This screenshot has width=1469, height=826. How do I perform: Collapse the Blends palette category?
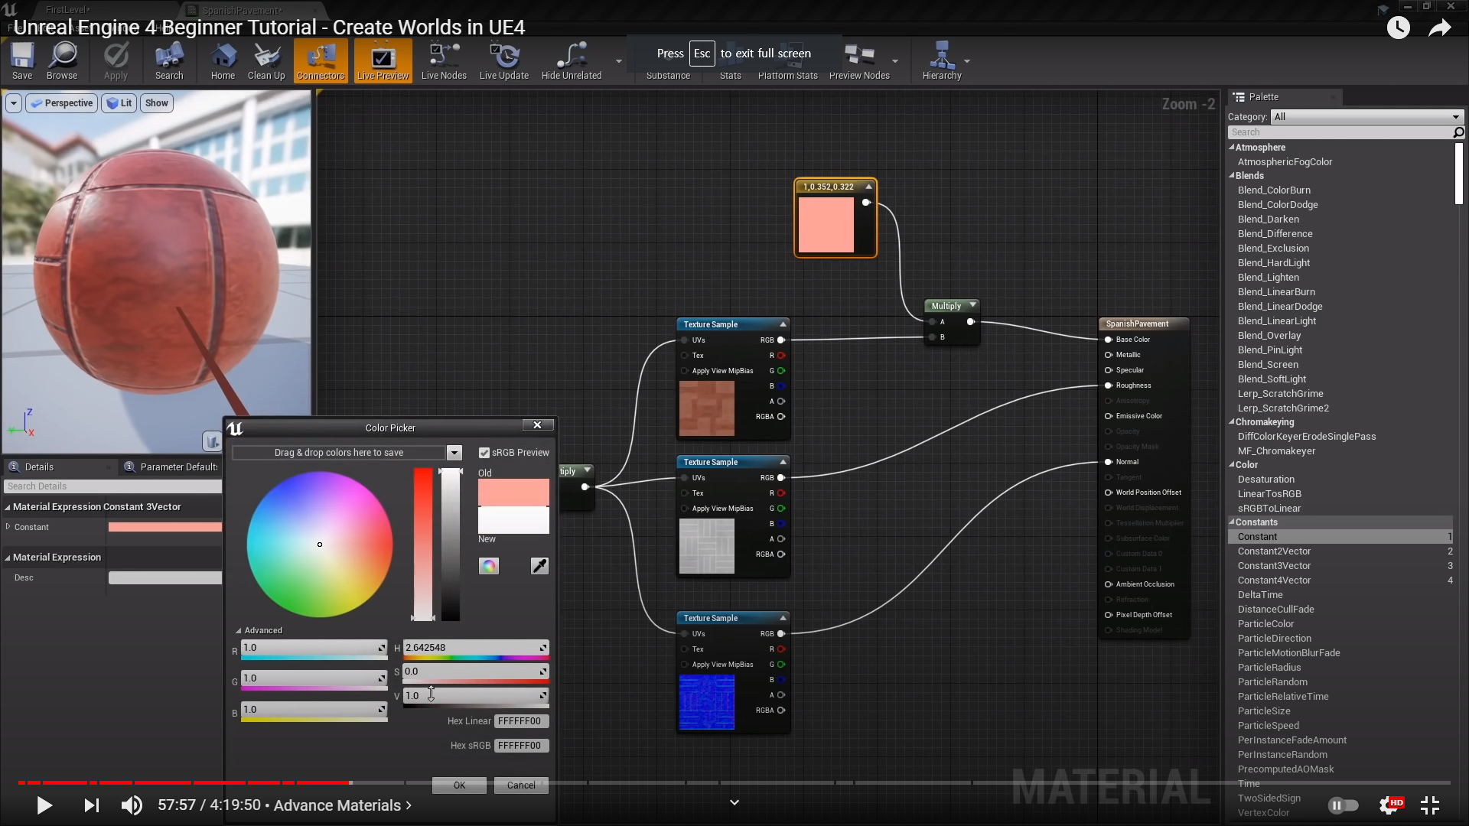tap(1232, 176)
